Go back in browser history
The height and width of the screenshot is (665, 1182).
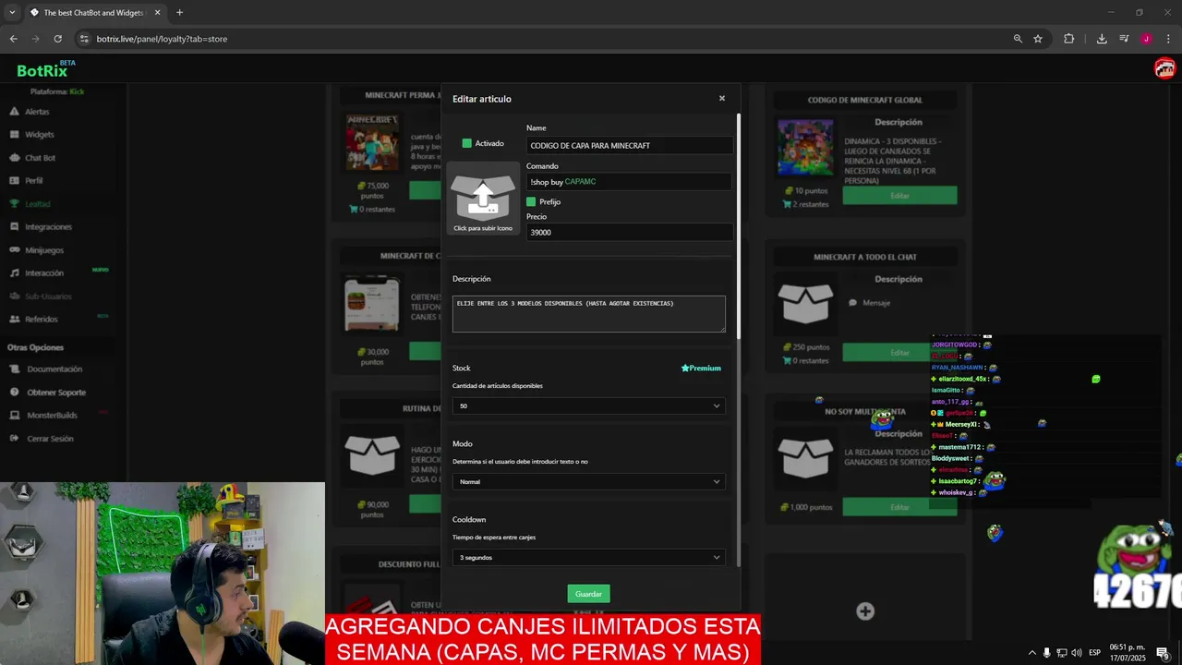coord(13,39)
